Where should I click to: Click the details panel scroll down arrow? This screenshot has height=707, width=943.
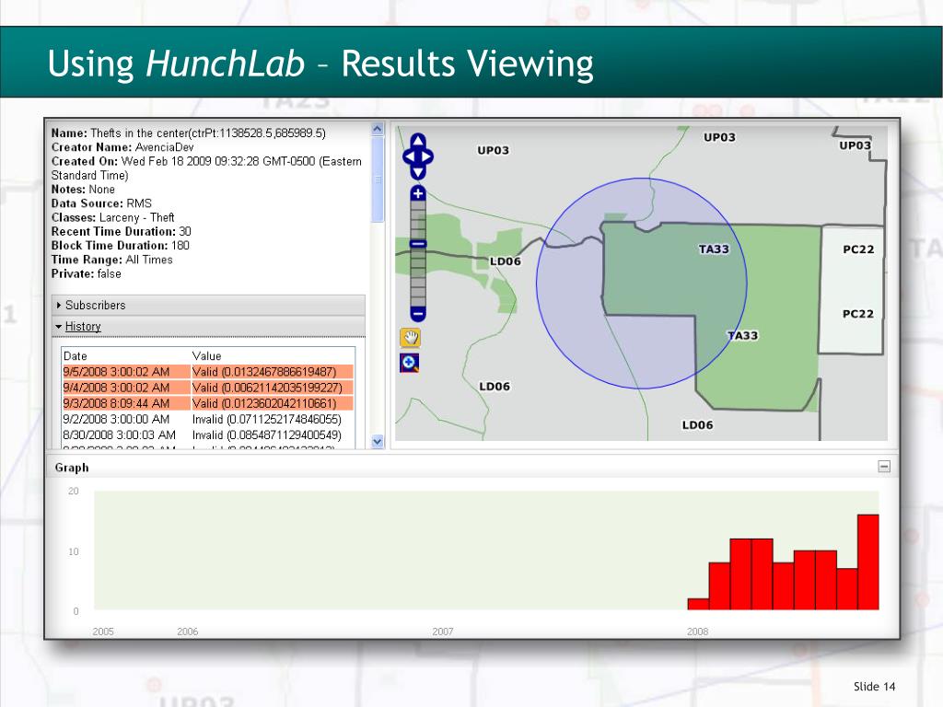[x=378, y=441]
